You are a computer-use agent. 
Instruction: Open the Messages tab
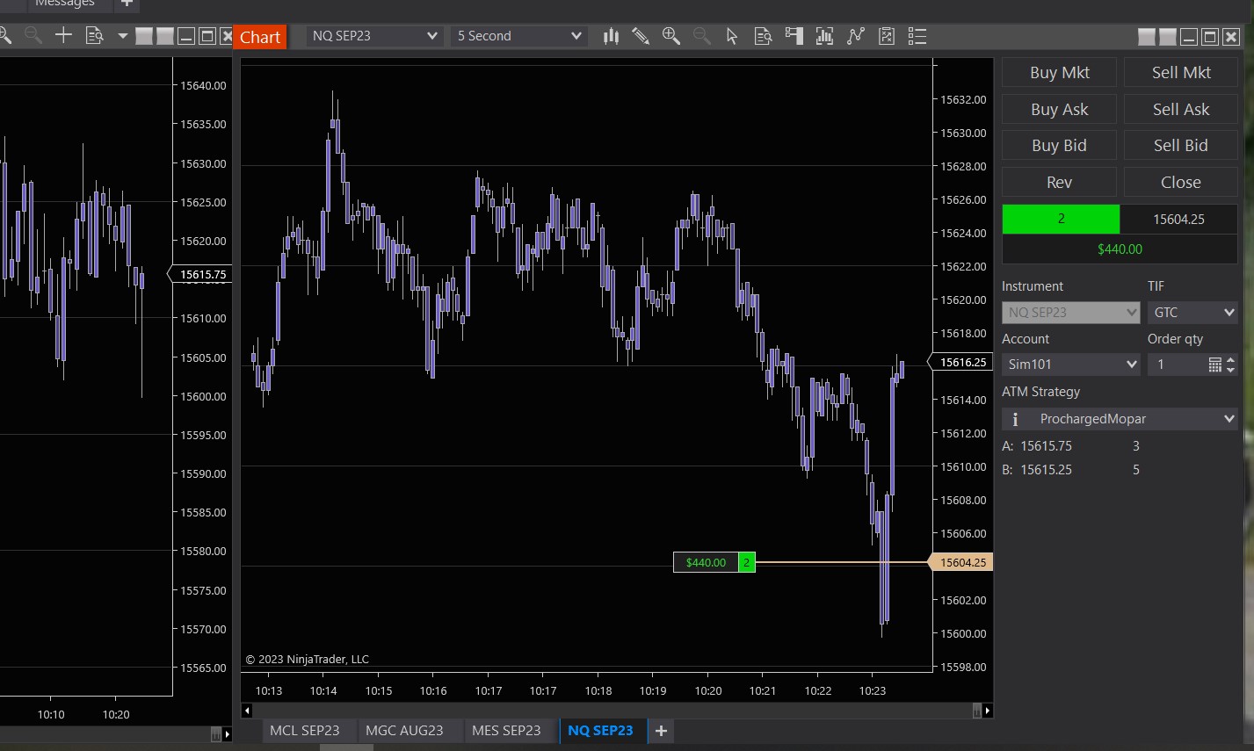coord(65,4)
